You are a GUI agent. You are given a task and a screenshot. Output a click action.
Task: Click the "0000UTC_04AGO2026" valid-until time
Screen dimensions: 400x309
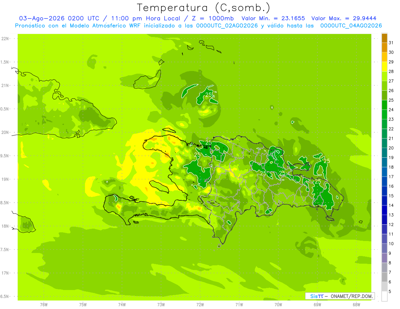(x=351, y=26)
